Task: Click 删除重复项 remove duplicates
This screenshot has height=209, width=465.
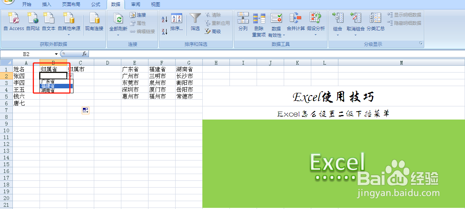Action: coord(259,25)
